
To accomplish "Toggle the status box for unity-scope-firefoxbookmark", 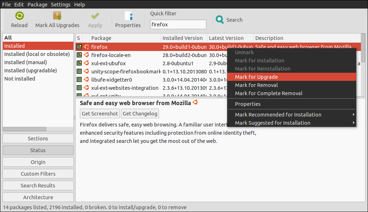I will click(79, 71).
